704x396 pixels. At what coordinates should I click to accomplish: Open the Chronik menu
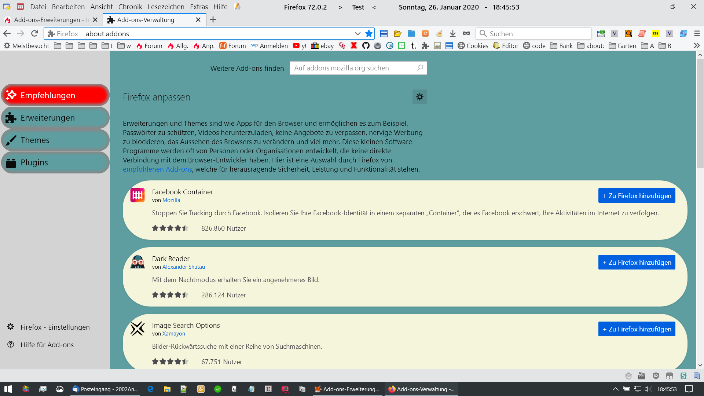[x=130, y=7]
